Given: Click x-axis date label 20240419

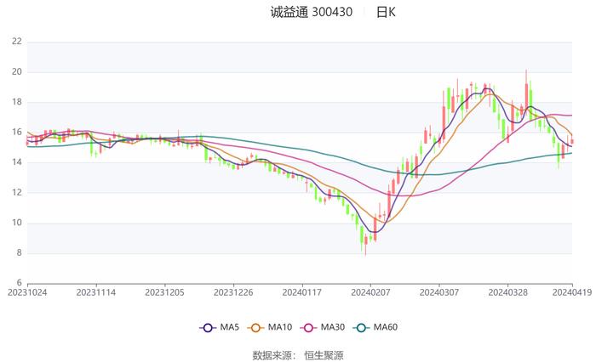Looking at the screenshot, I should (572, 292).
